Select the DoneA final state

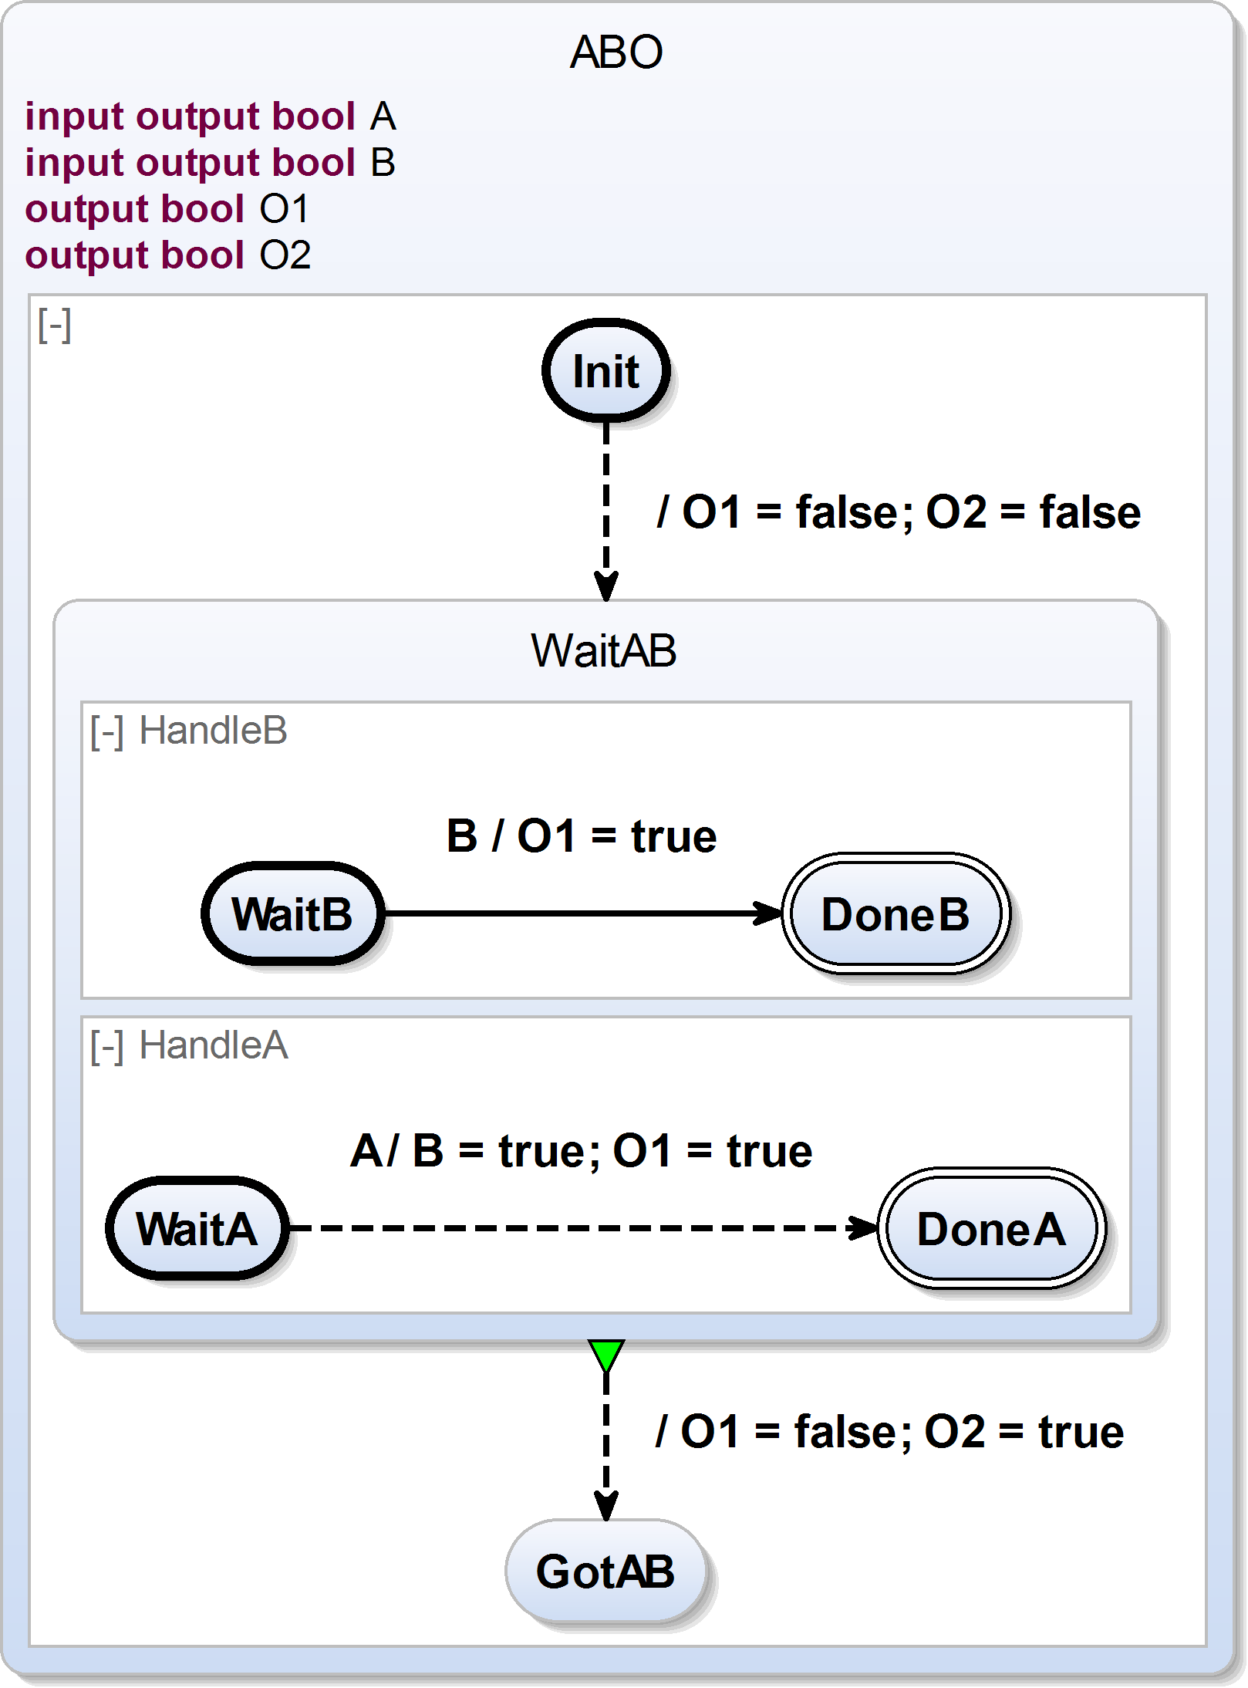click(991, 1228)
